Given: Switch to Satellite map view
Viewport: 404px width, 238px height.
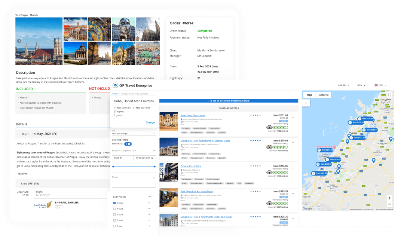Looking at the screenshot, I should (324, 95).
